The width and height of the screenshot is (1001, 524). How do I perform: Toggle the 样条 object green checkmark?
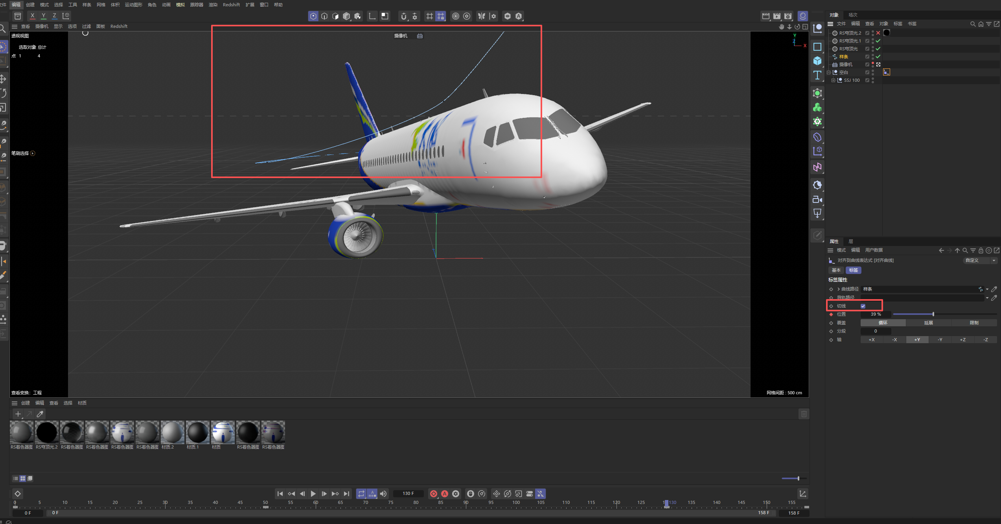pos(878,57)
